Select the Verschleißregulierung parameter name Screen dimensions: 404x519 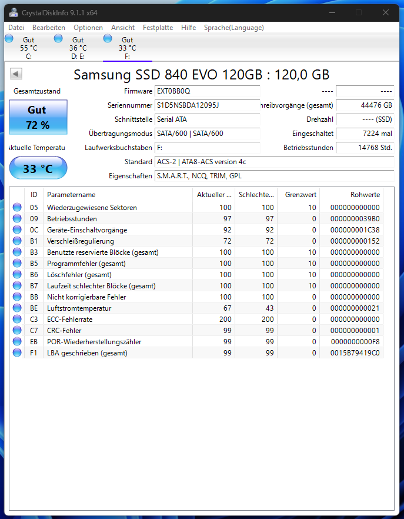tap(81, 241)
